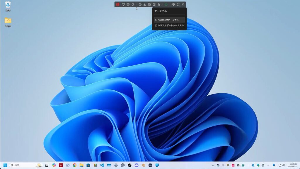The height and width of the screenshot is (169, 300).
Task: Enter fullscreen using the toolbar icon
Action: pos(178,4)
